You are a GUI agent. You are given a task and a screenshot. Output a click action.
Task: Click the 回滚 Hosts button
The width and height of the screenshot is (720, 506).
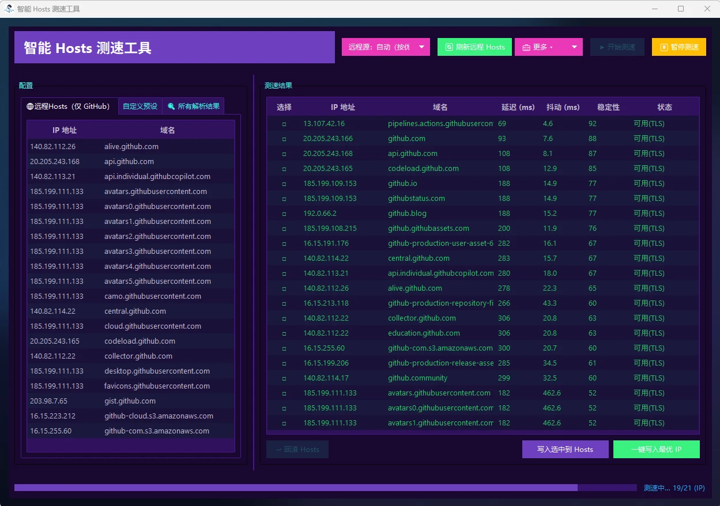pyautogui.click(x=297, y=450)
